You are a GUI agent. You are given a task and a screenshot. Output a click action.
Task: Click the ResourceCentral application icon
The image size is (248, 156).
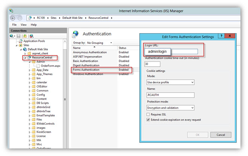pos(29,58)
